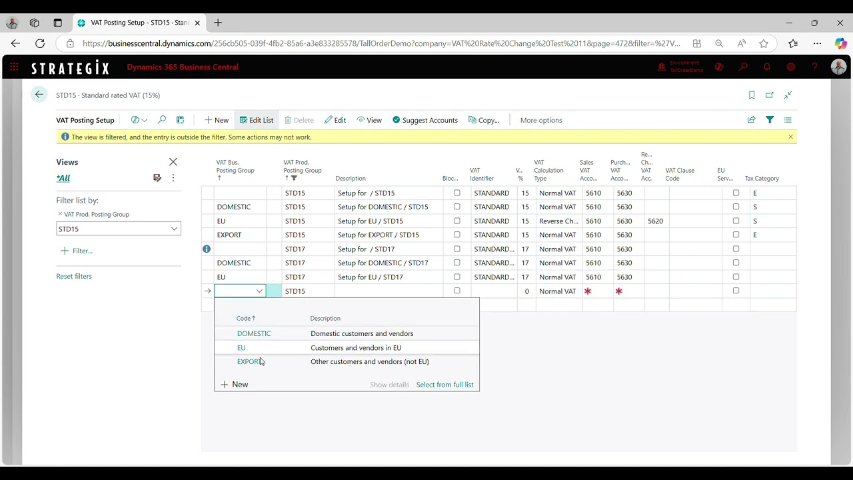
Task: Go back with the page back arrow
Action: (x=39, y=95)
